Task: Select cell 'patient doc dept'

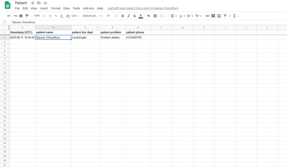Action: [x=85, y=32]
